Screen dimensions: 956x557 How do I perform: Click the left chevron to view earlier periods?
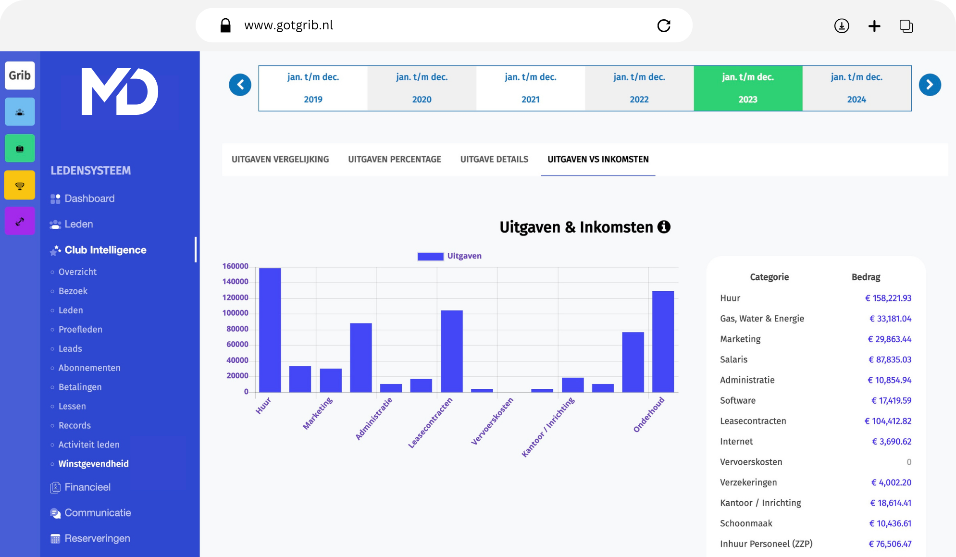click(x=240, y=85)
